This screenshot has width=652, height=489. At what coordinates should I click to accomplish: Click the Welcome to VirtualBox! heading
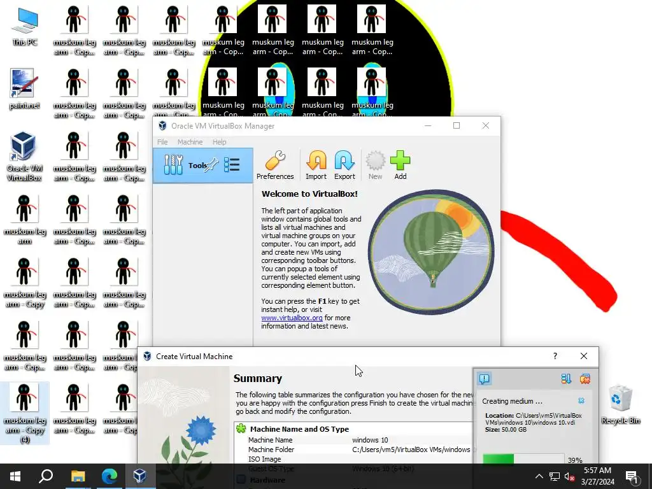[309, 194]
